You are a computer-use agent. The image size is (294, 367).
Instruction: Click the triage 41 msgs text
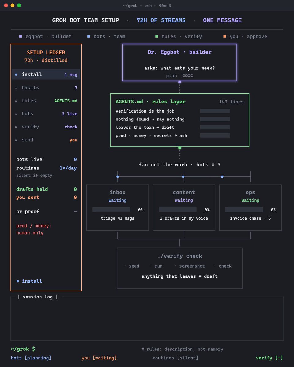click(118, 218)
